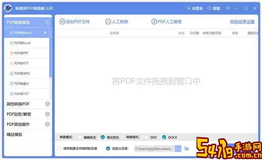Viewport: 262px width, 160px height.
Task: Click the browse ellipsis button beside path
Action: coord(178,149)
